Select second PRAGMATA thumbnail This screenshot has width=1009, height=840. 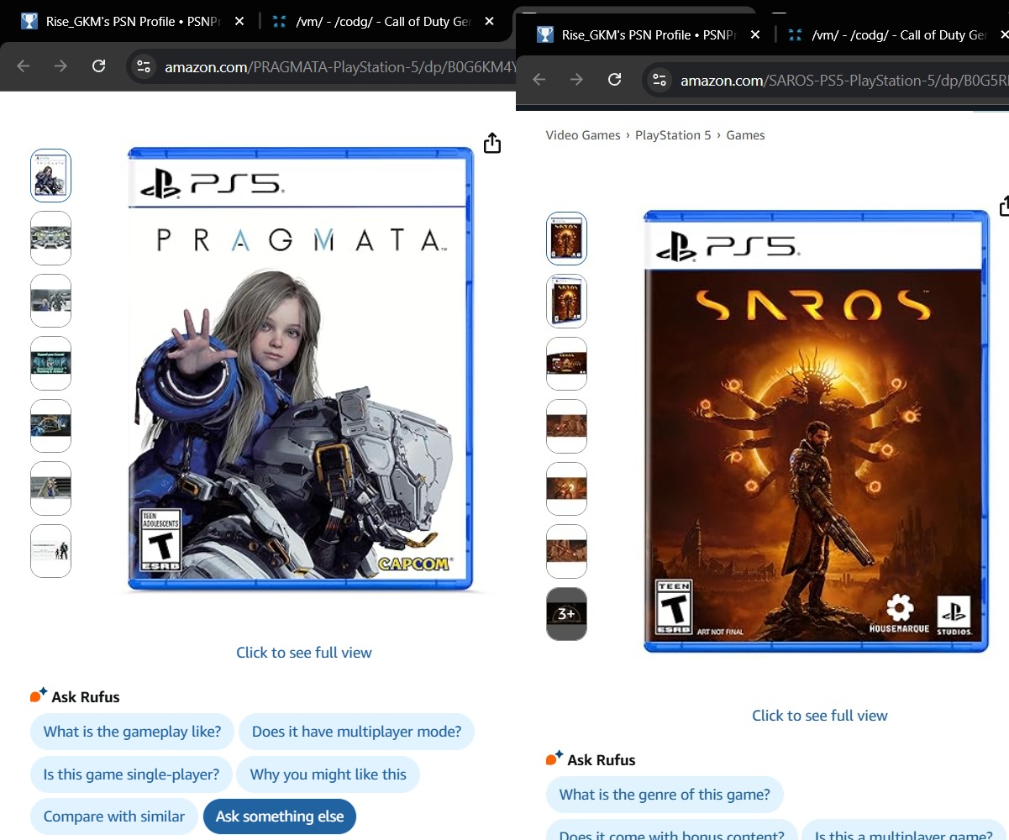(x=51, y=238)
